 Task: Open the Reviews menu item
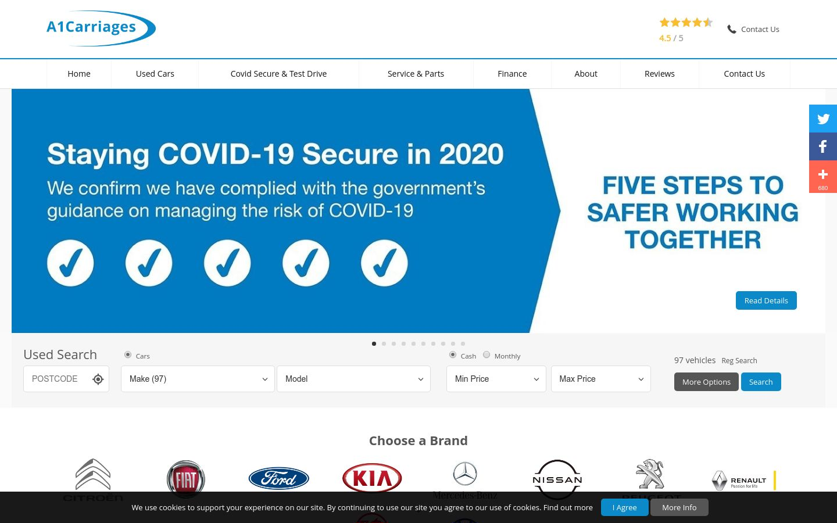[x=660, y=74]
